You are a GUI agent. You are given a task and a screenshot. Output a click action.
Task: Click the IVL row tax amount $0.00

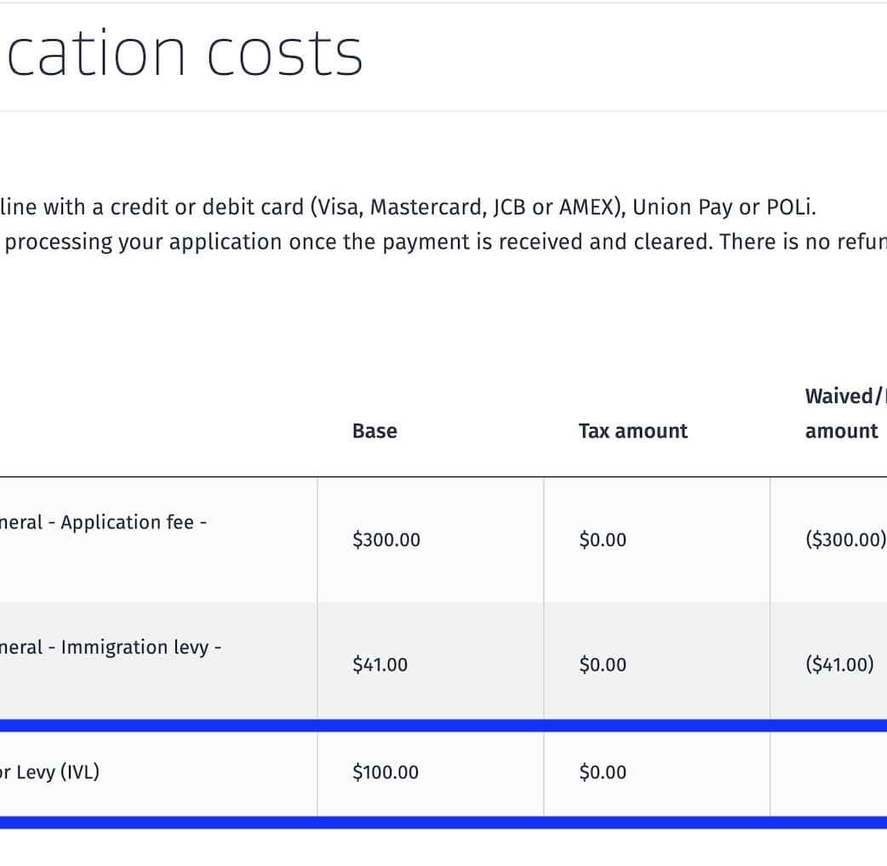(603, 772)
